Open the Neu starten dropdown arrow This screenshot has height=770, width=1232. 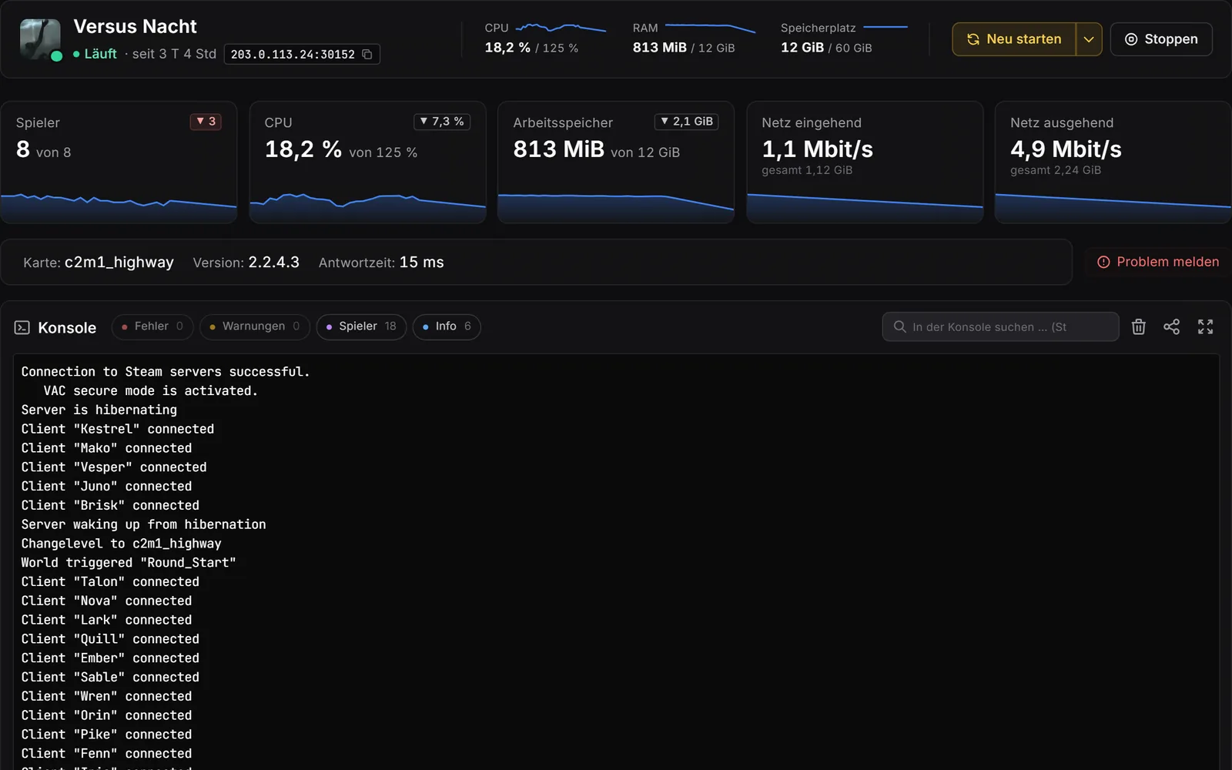[1089, 39]
